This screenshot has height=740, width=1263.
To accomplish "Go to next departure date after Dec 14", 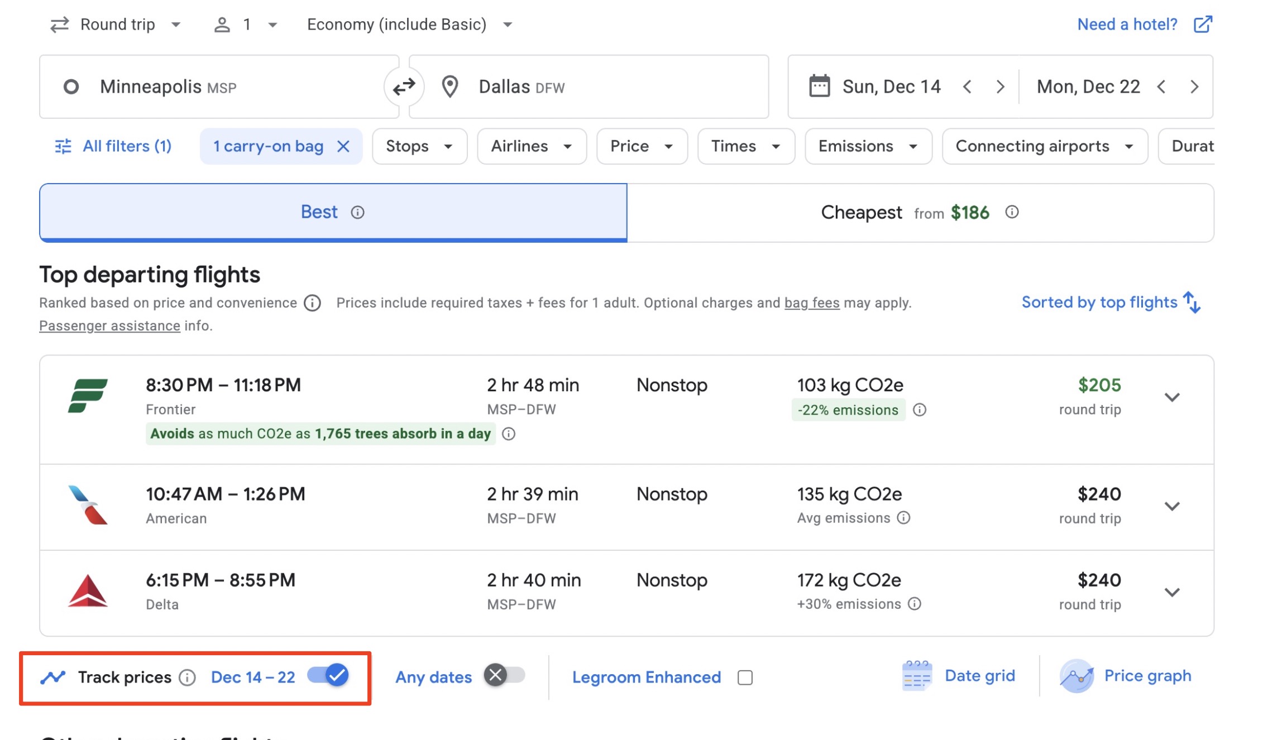I will click(1000, 87).
